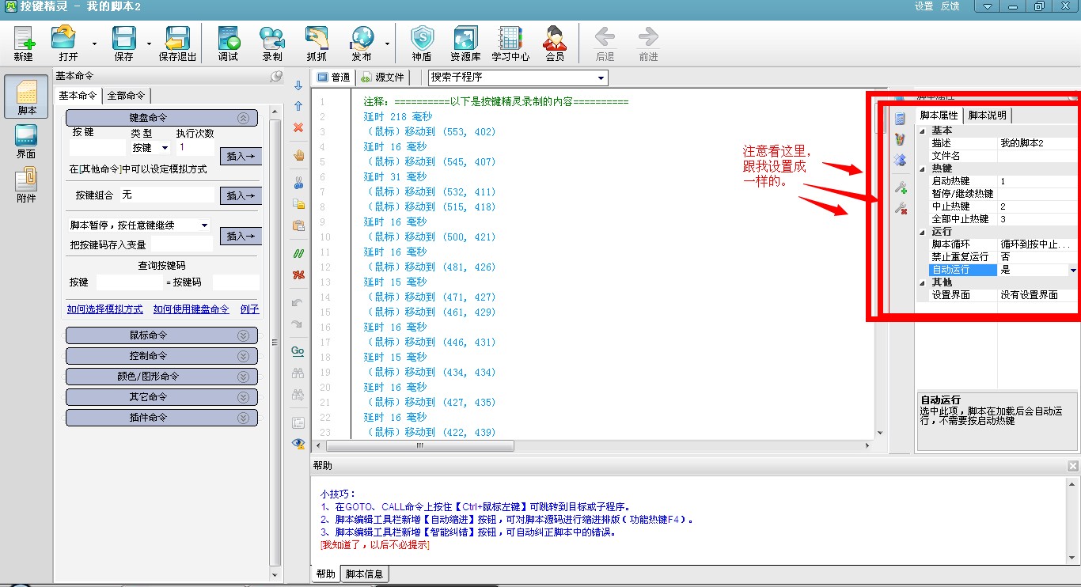Click 插入 button beside 按键组合

(x=241, y=195)
